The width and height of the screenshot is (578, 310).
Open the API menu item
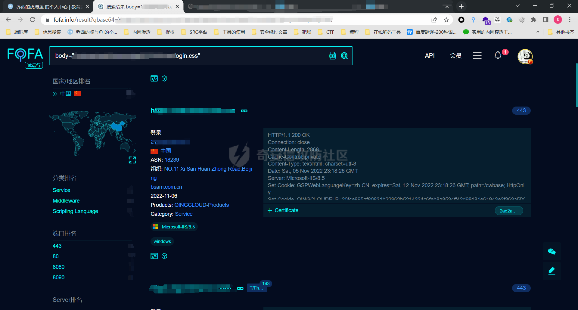[x=430, y=56]
